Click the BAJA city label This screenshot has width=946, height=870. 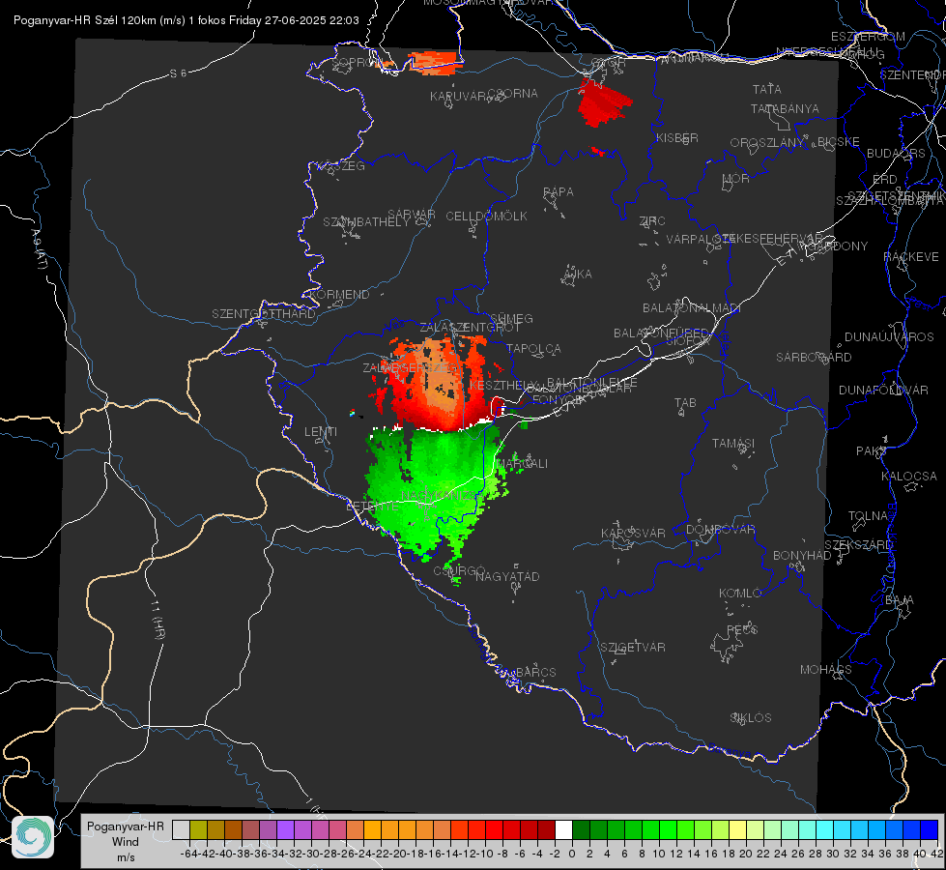[901, 600]
